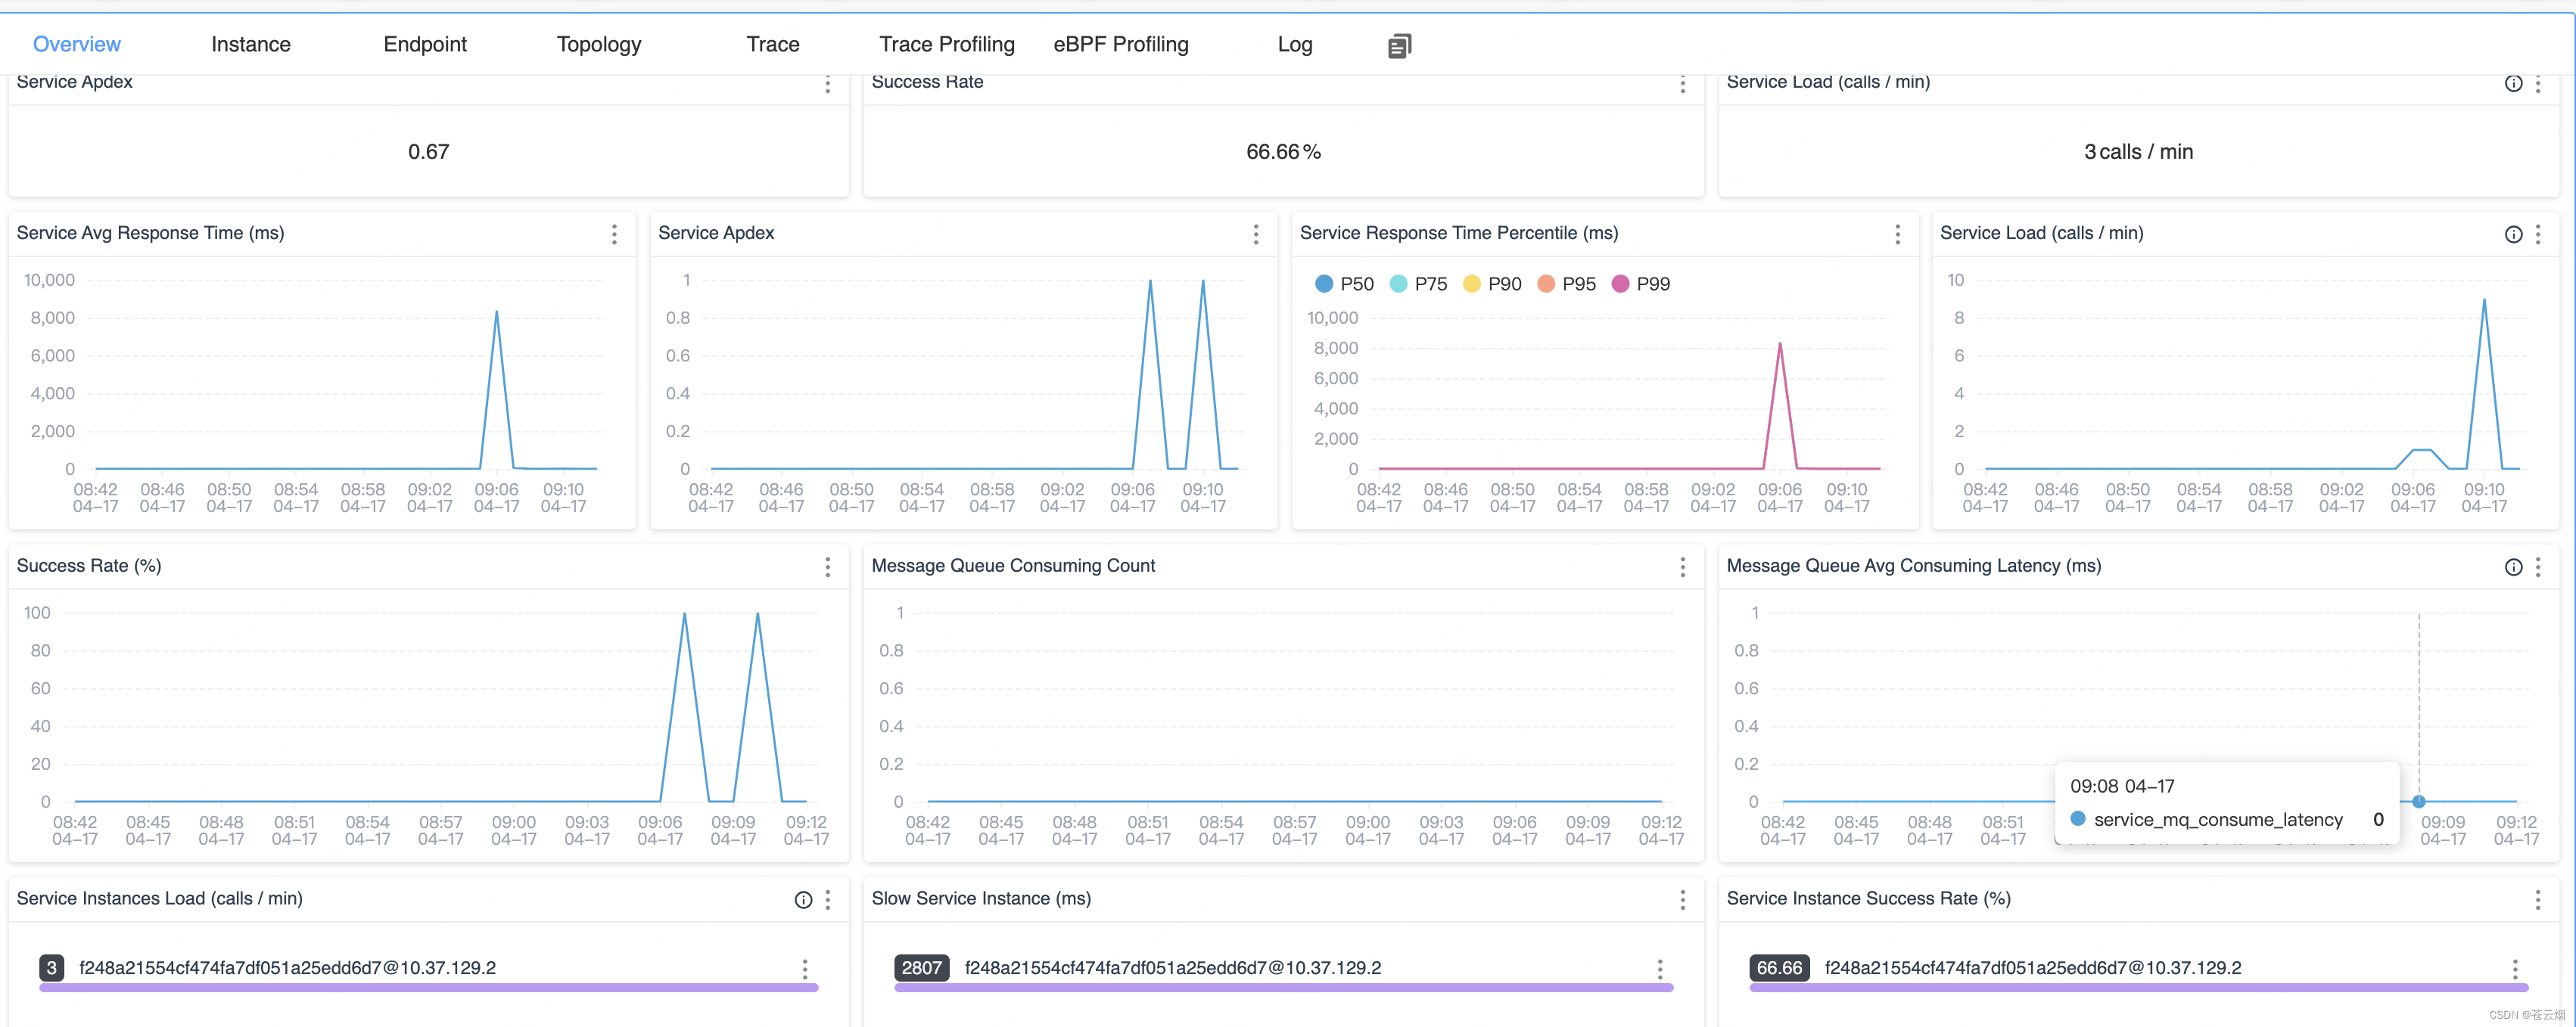Open Slow Service Instance widget menu

[x=1682, y=900]
